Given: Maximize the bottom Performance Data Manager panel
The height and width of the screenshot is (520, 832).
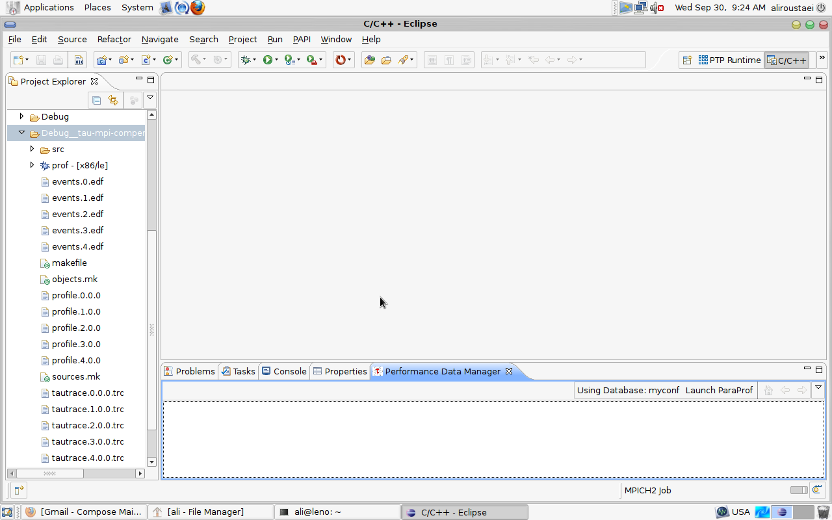Looking at the screenshot, I should coord(819,369).
